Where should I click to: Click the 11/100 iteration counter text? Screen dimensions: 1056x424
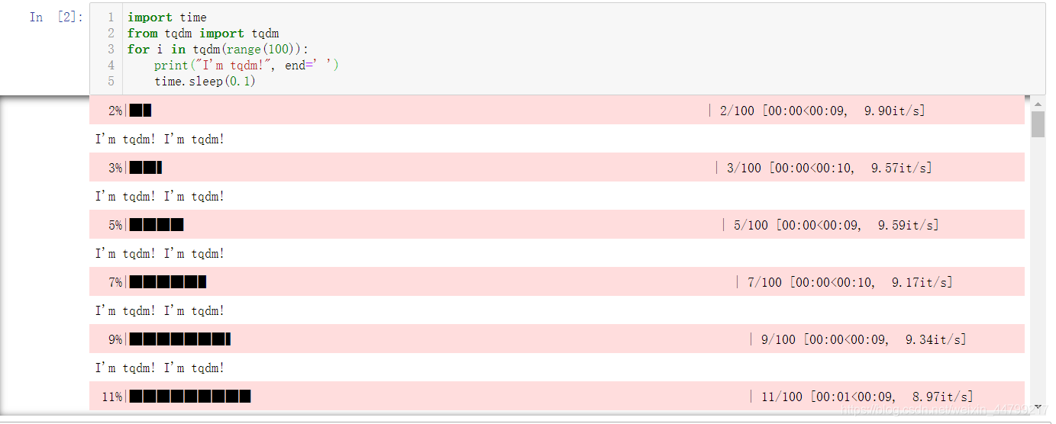(782, 397)
